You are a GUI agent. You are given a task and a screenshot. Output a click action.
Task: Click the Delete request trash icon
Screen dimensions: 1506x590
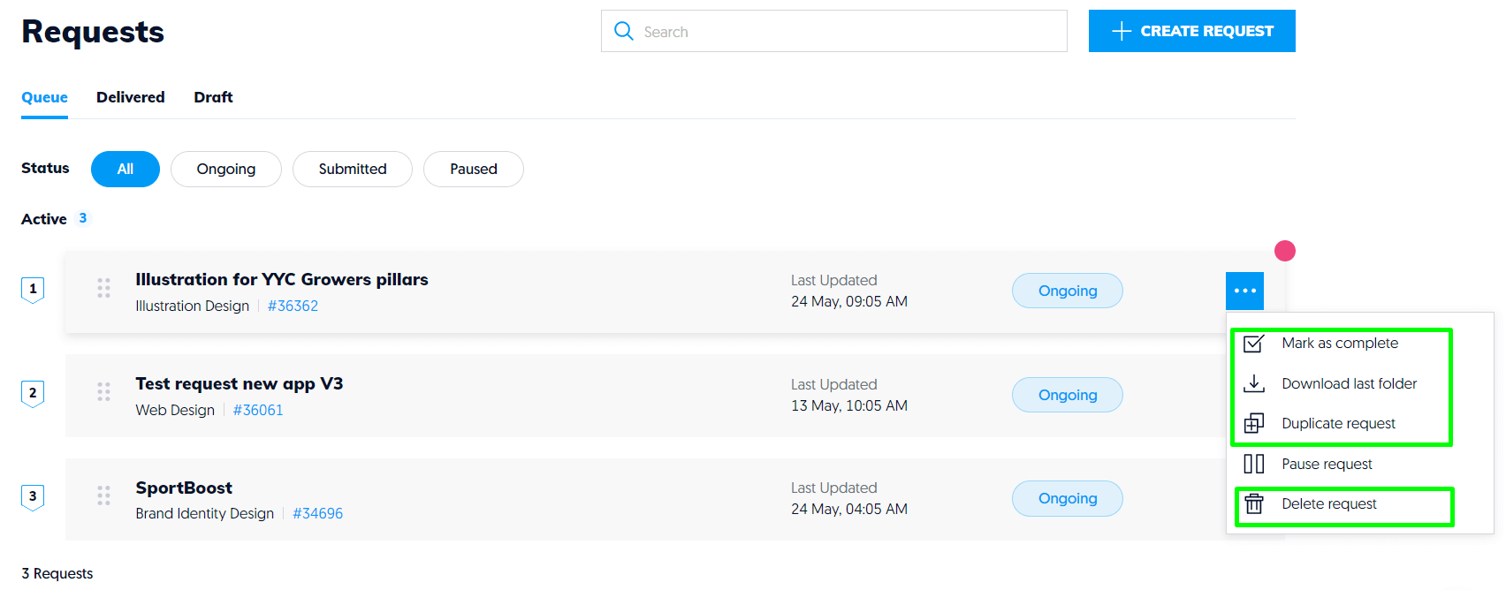click(x=1254, y=503)
